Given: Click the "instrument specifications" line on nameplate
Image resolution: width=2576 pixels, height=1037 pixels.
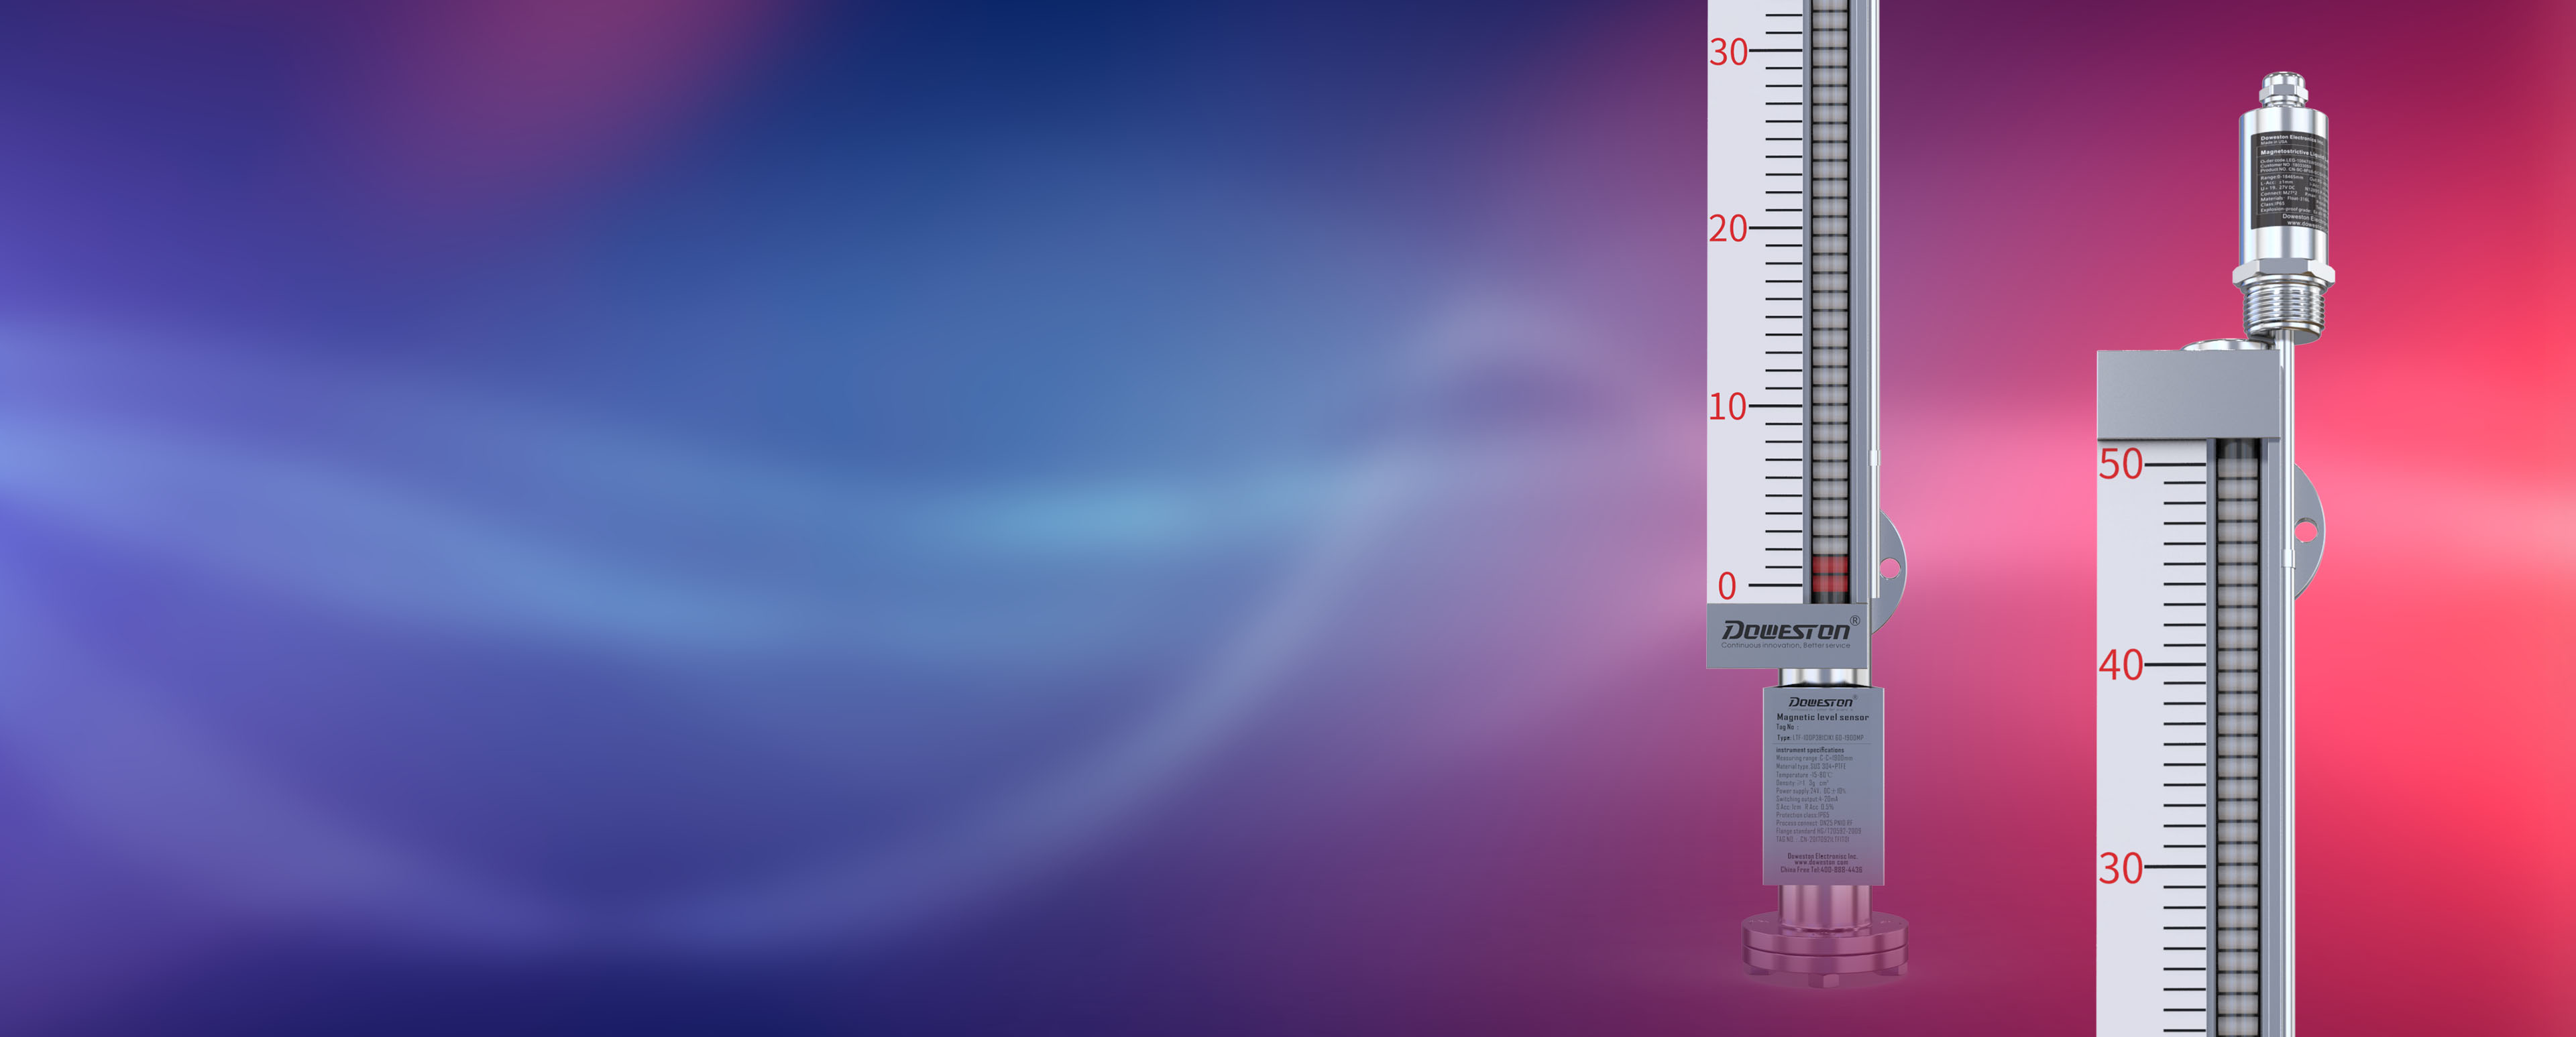Looking at the screenshot, I should coord(1810,750).
